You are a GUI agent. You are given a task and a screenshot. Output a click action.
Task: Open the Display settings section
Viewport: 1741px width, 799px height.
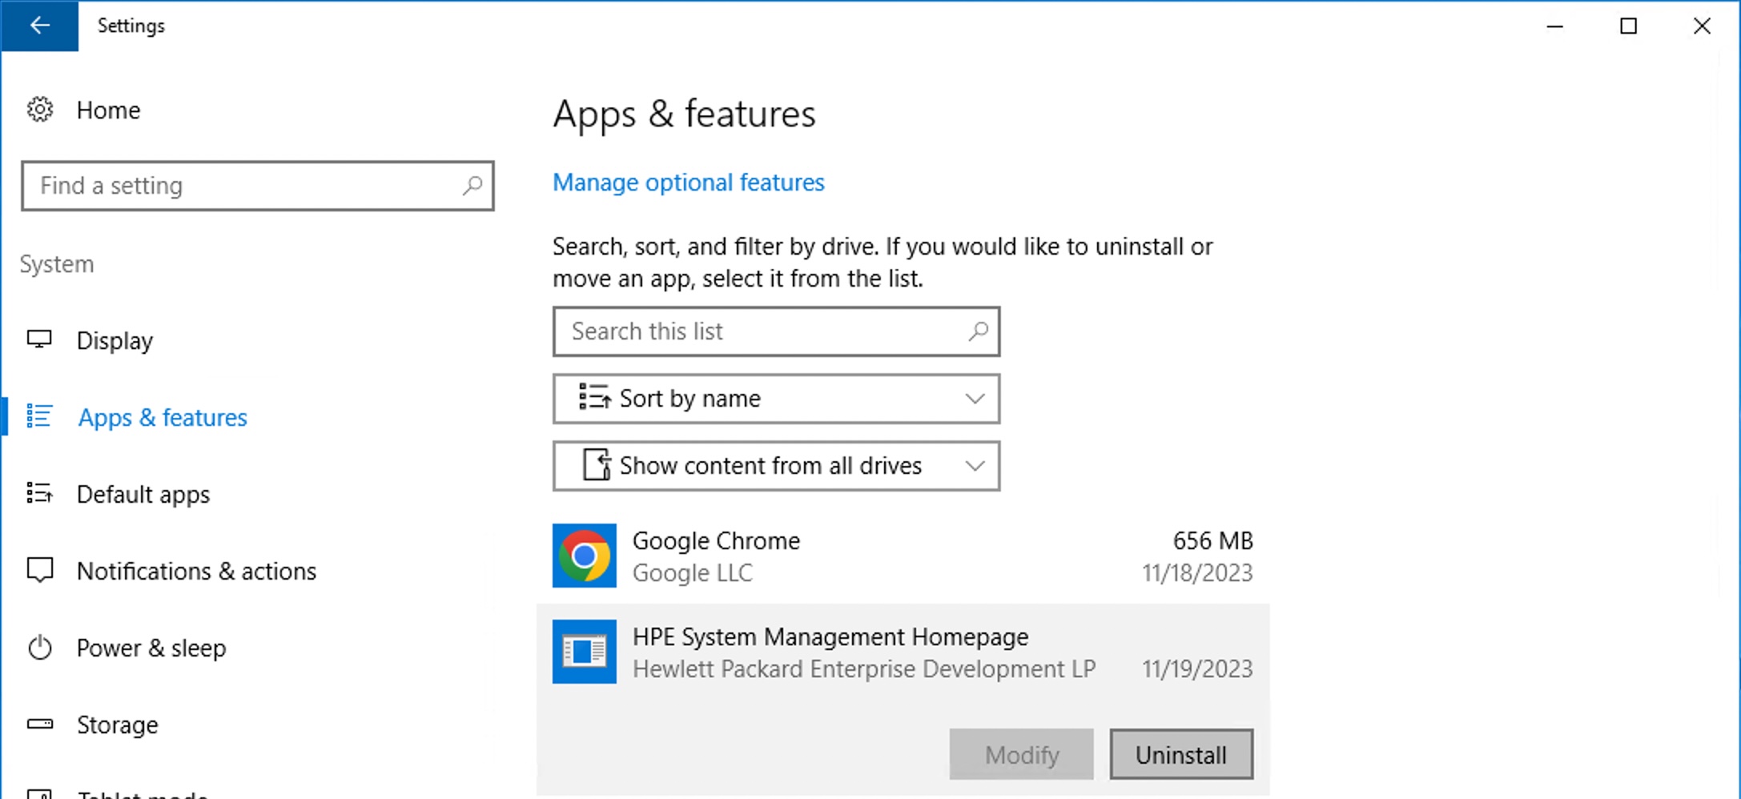point(115,340)
